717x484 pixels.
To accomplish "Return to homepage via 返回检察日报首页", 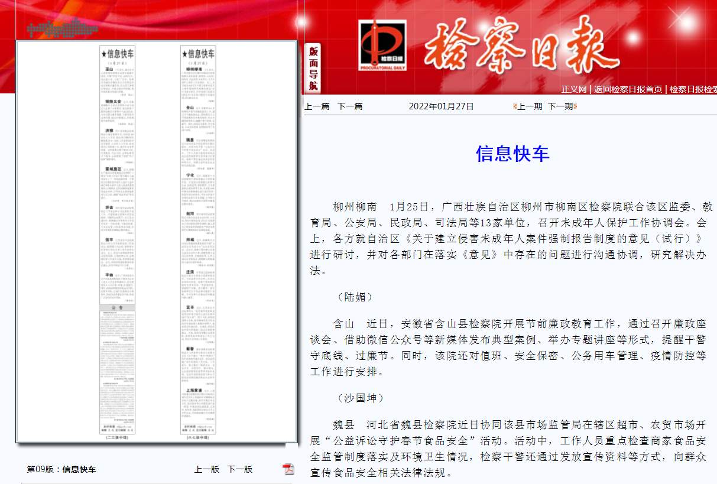I will pyautogui.click(x=628, y=89).
